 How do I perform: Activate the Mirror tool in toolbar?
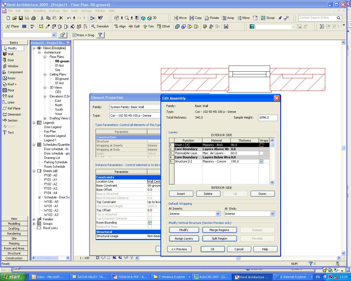point(243,18)
